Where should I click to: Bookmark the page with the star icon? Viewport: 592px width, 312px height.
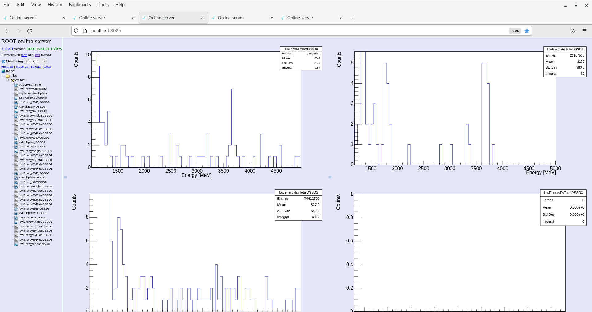tap(527, 31)
